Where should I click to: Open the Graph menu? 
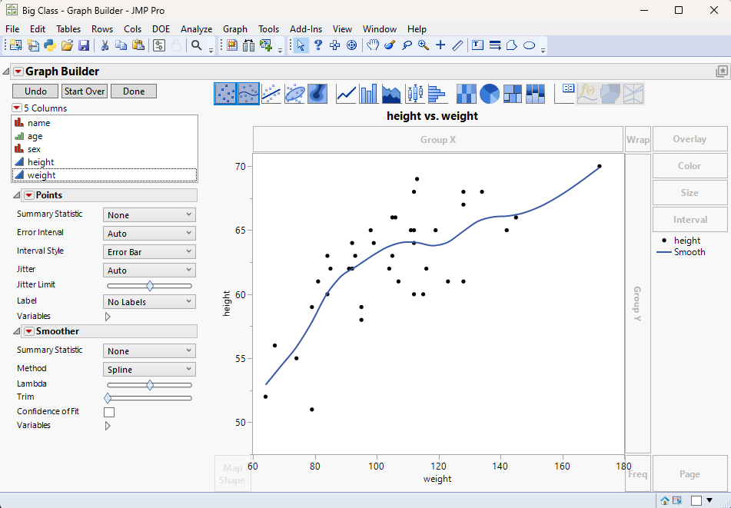(x=235, y=29)
